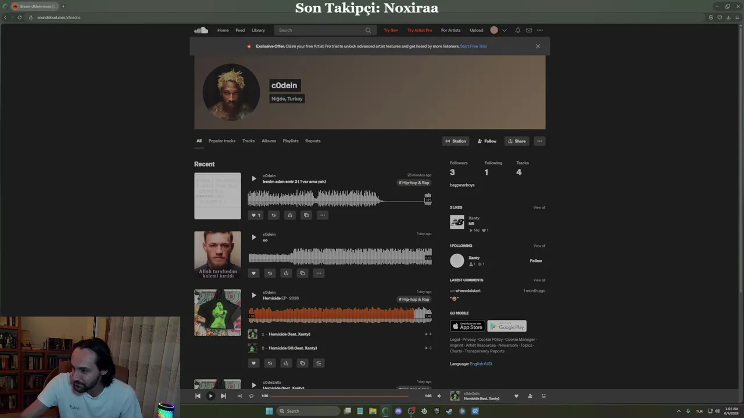
Task: Play the track named oo
Action: [253, 237]
